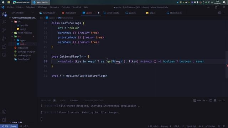
Task: Kill terminal with the trash icon
Action: pyautogui.click(x=215, y=100)
